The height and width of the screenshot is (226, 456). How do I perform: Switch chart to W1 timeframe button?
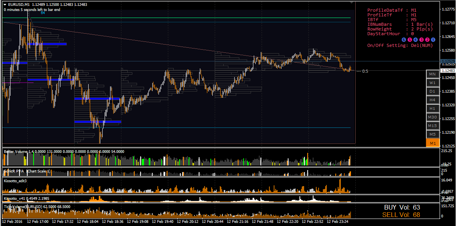coord(433,83)
